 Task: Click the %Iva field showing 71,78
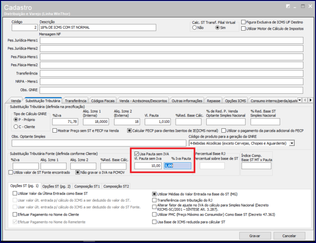(65, 121)
